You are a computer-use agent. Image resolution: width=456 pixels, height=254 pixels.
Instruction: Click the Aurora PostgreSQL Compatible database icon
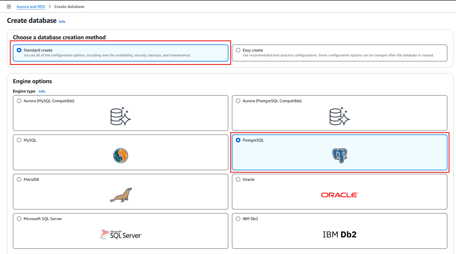[x=340, y=116]
